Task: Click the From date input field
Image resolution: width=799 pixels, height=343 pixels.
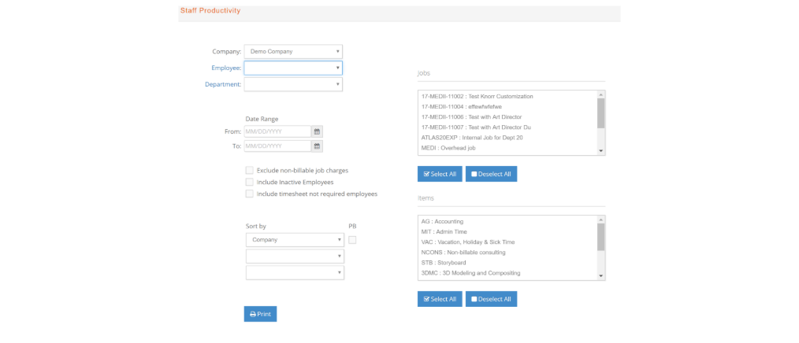Action: [277, 132]
